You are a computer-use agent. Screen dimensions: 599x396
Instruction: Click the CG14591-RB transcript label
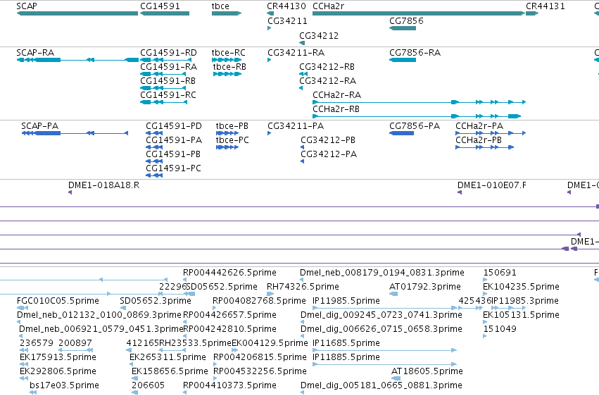tap(168, 81)
